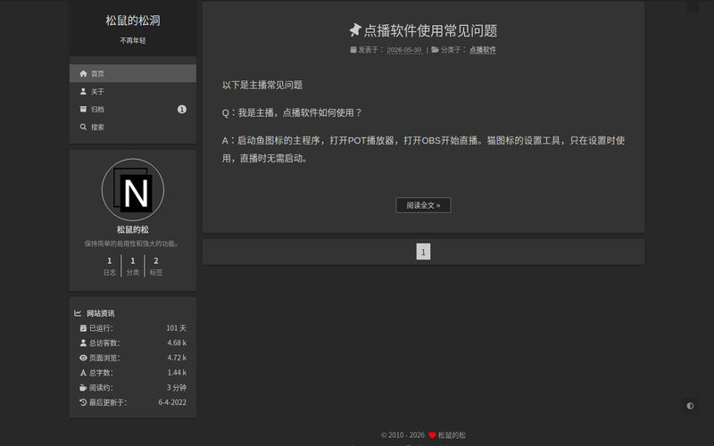
Task: Open site title 松鼠的松洞
Action: tap(132, 21)
